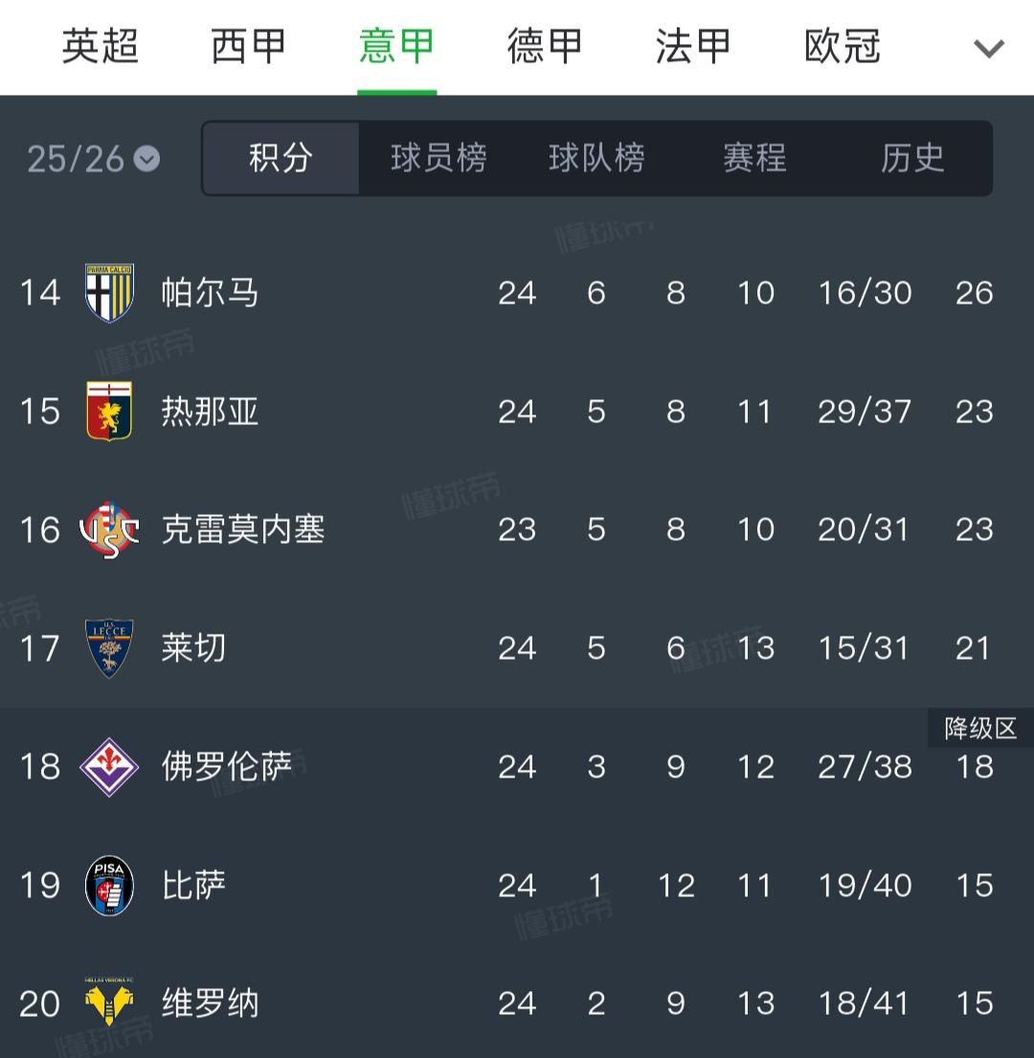Click the Parma club crest
Image resolution: width=1034 pixels, height=1058 pixels.
point(108,293)
